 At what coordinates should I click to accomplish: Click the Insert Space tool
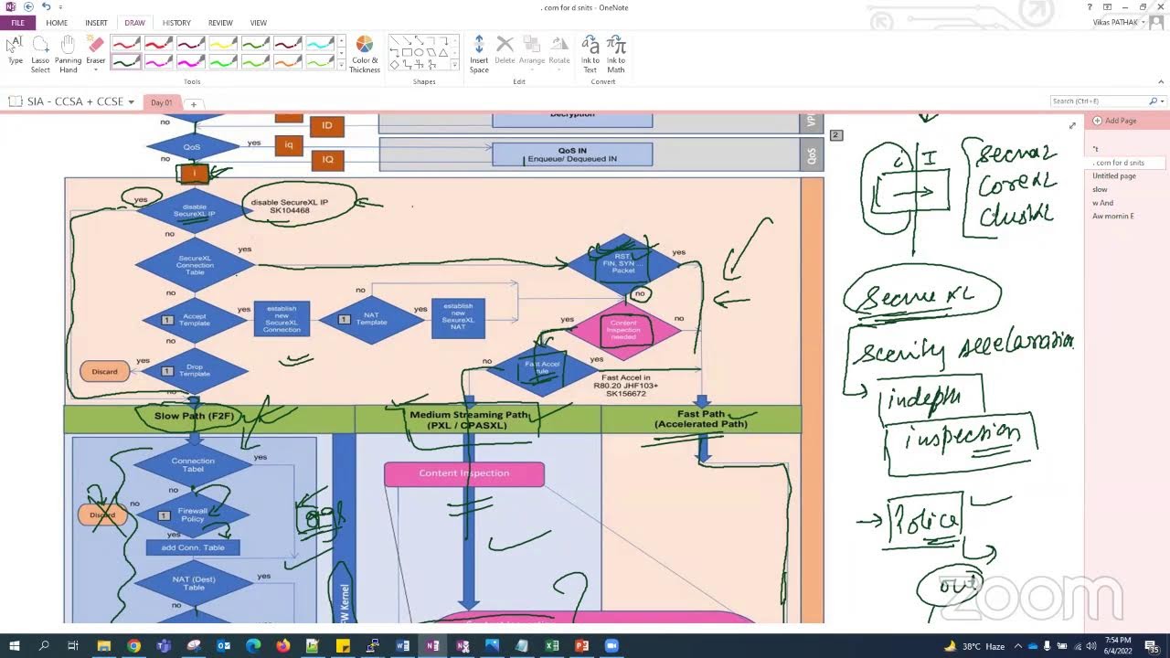point(479,54)
